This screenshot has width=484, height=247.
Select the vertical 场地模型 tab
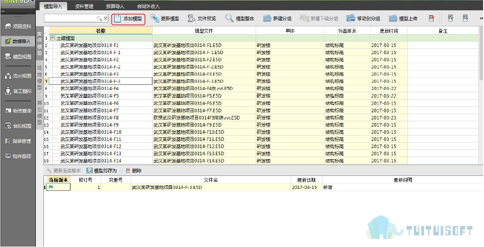[39, 77]
